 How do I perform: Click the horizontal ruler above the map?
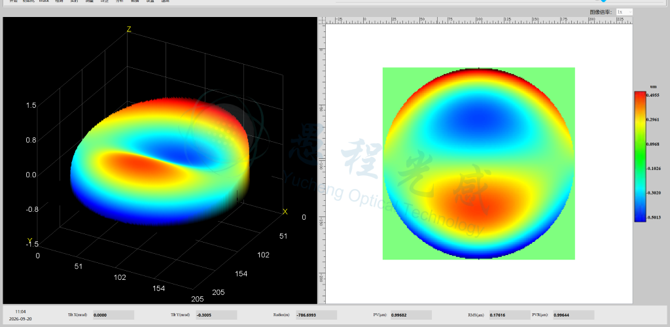[478, 20]
